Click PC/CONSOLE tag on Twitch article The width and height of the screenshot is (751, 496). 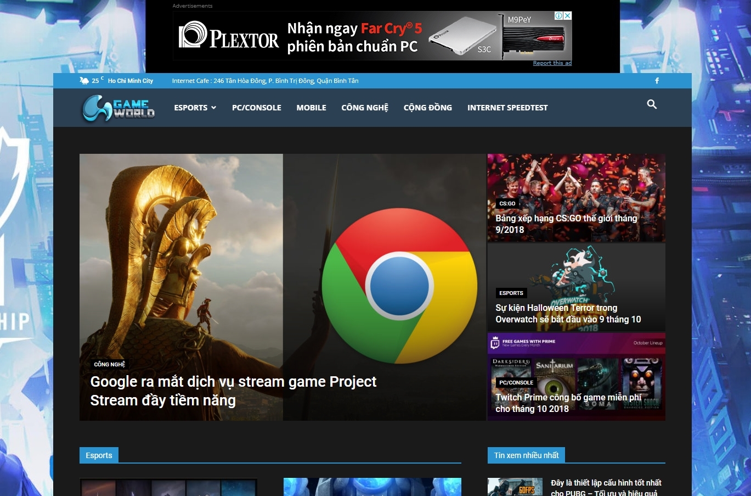click(x=516, y=383)
